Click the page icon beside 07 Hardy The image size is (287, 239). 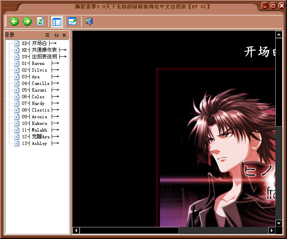17,103
